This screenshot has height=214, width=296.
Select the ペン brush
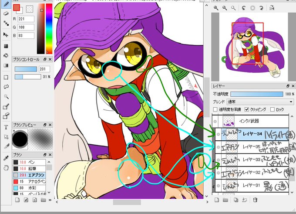coord(29,162)
